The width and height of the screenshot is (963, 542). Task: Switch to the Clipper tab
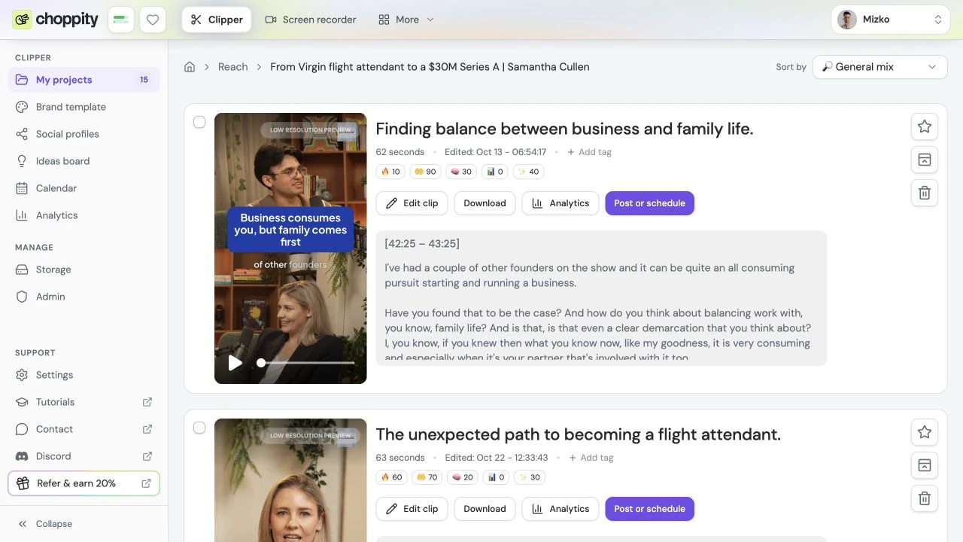click(x=217, y=20)
